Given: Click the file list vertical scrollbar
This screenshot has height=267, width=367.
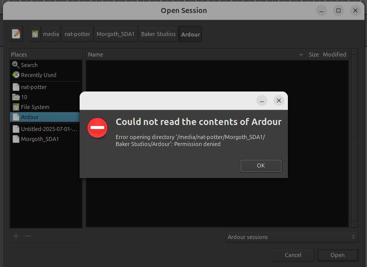Looking at the screenshot, I should (x=354, y=138).
